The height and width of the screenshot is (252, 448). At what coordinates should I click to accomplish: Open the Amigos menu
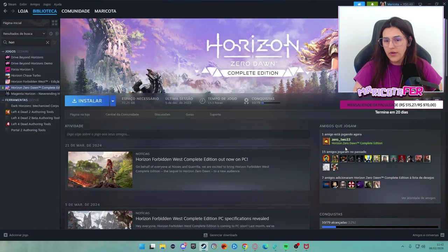[35, 4]
